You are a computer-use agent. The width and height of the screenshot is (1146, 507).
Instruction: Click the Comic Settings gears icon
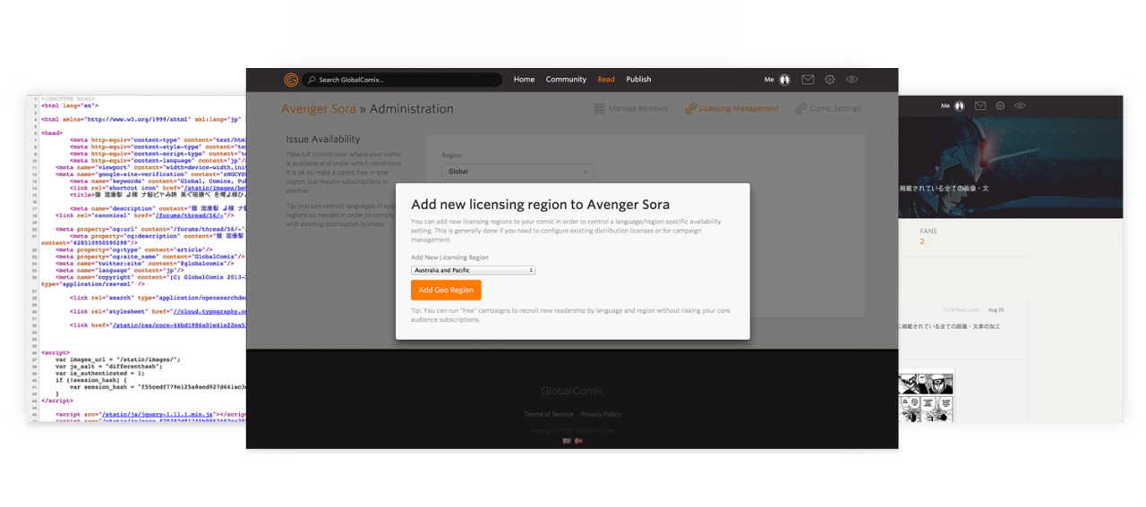[800, 109]
